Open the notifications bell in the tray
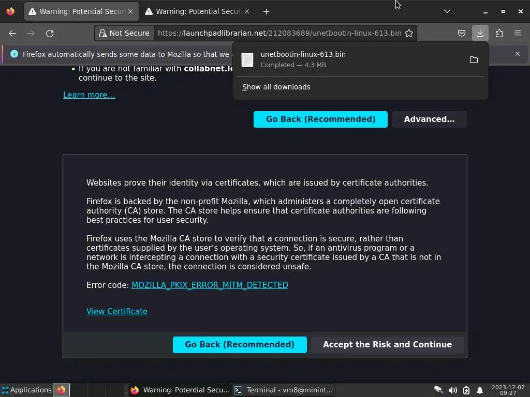This screenshot has height=397, width=530. 480,390
